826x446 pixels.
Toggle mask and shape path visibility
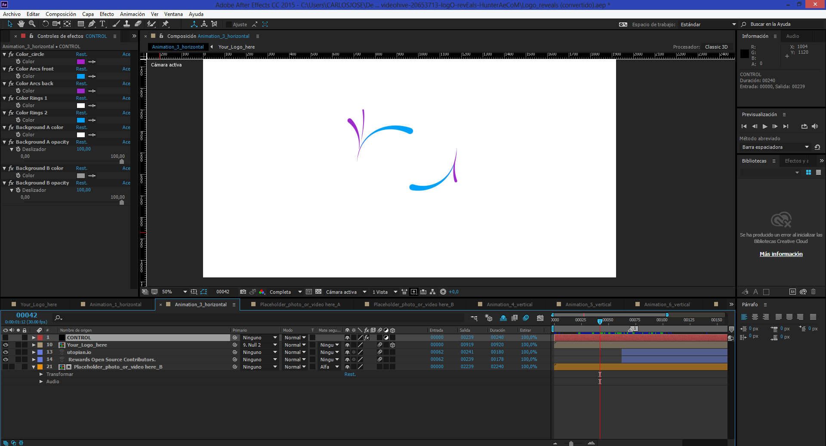coord(203,292)
